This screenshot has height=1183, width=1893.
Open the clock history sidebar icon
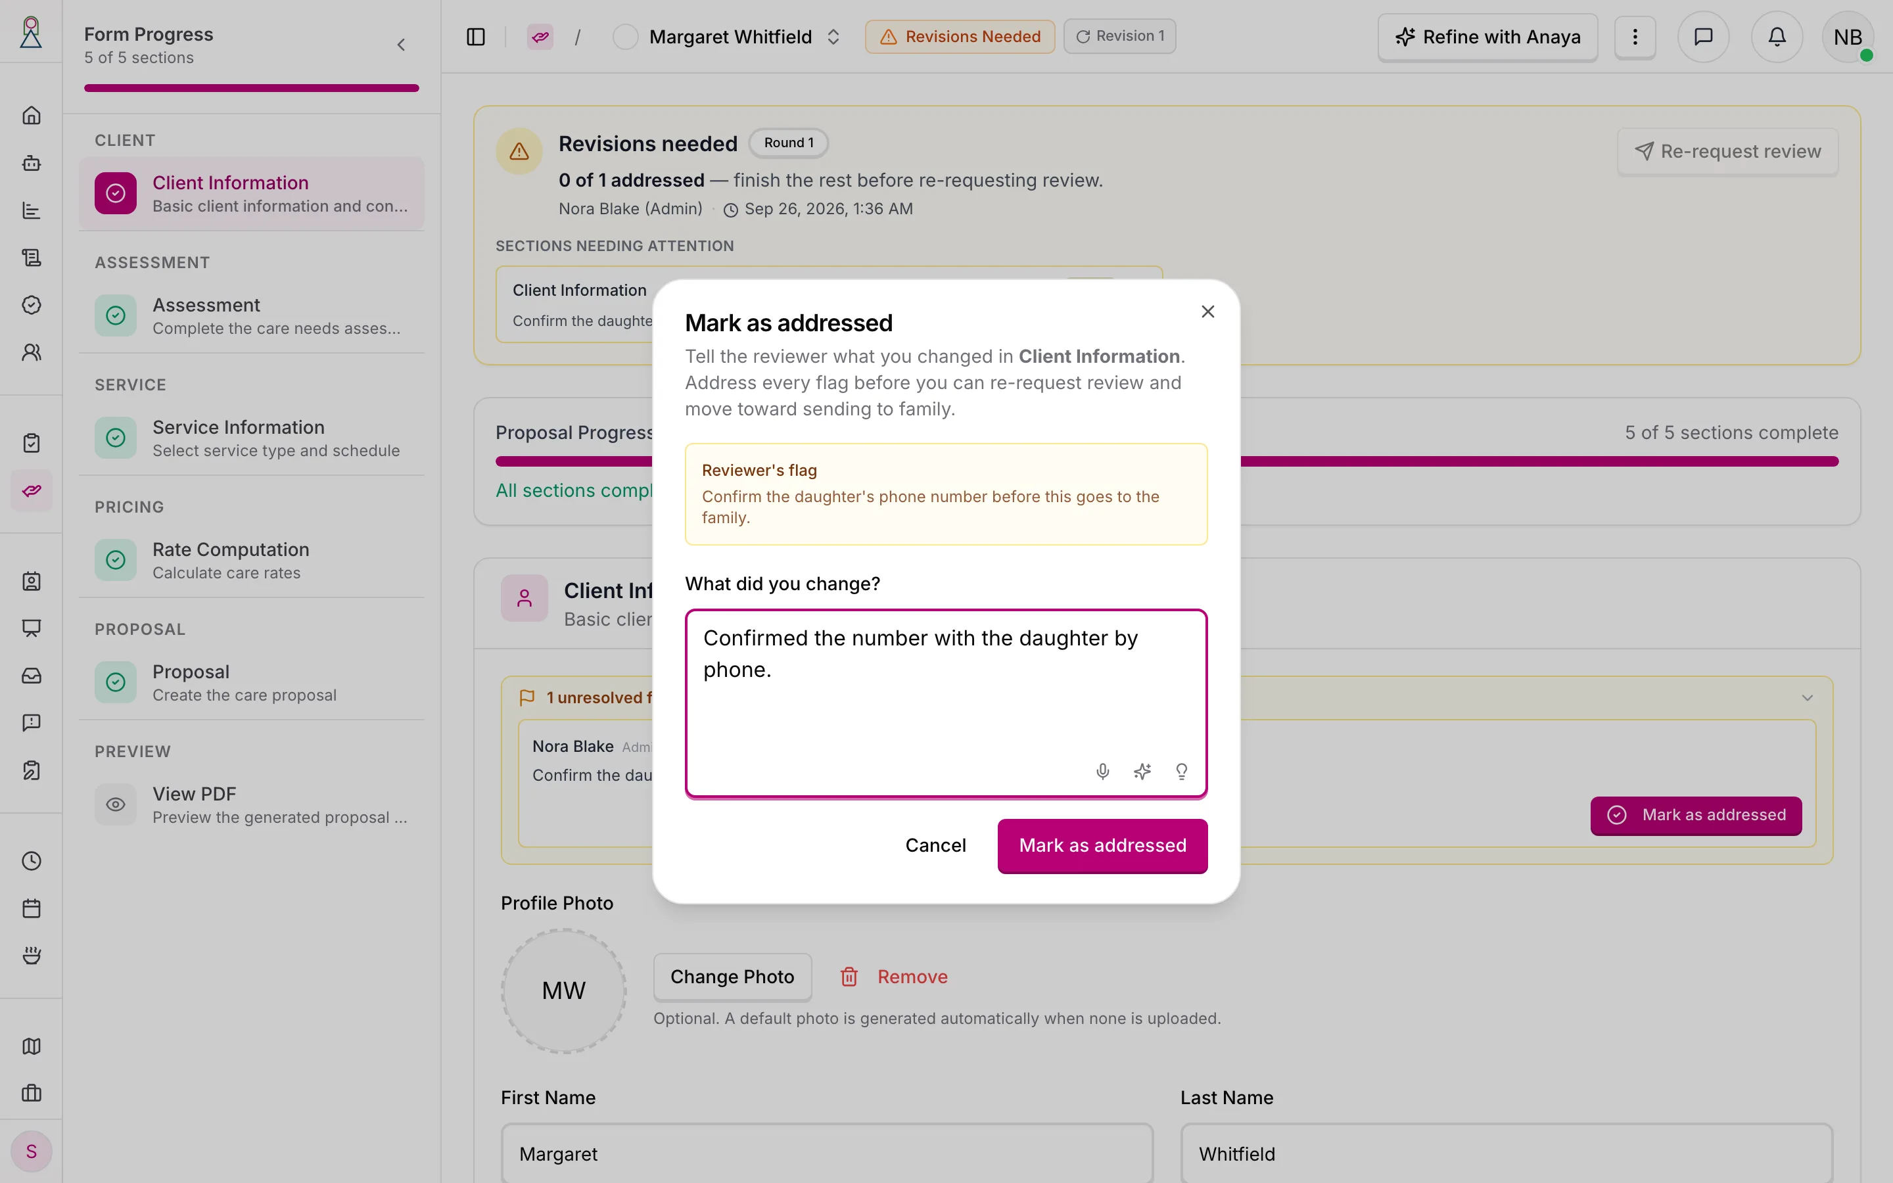(x=32, y=861)
